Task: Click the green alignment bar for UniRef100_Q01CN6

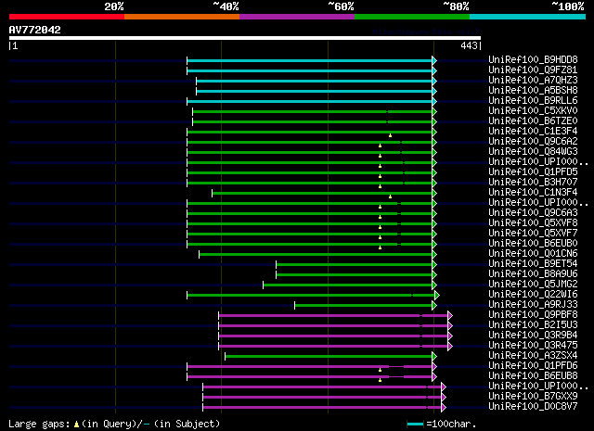Action: (x=316, y=255)
